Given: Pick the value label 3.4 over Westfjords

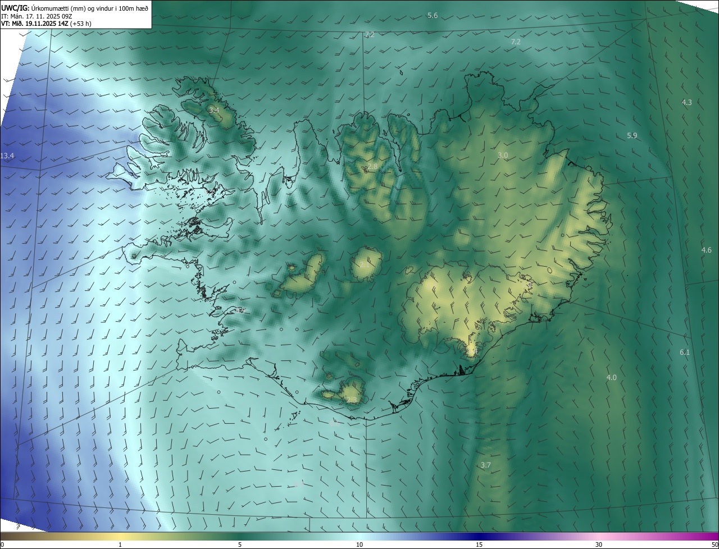Looking at the screenshot, I should click(213, 110).
